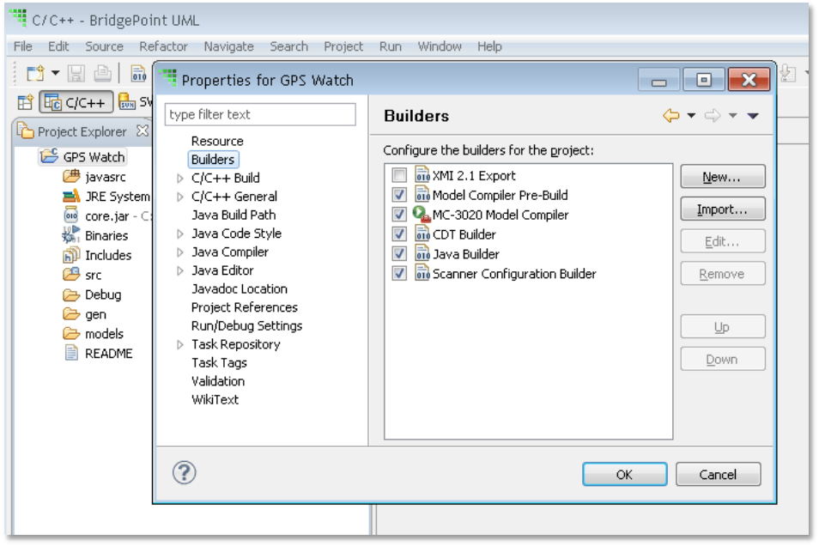Click the models folder icon
This screenshot has width=819, height=546.
point(71,333)
